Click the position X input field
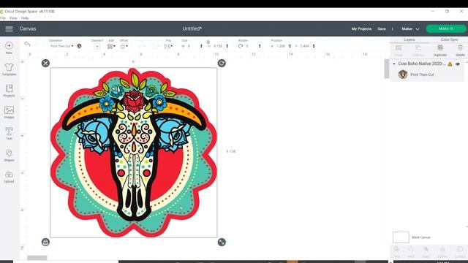This screenshot has width=468, height=263. pos(282,46)
